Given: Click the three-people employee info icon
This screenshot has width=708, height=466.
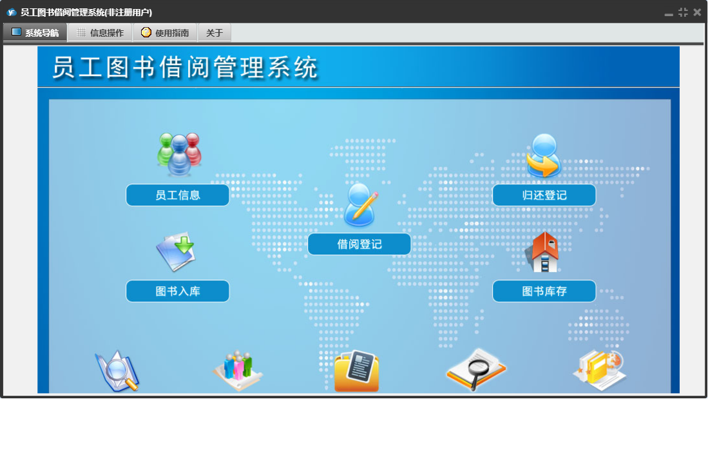Looking at the screenshot, I should [179, 155].
